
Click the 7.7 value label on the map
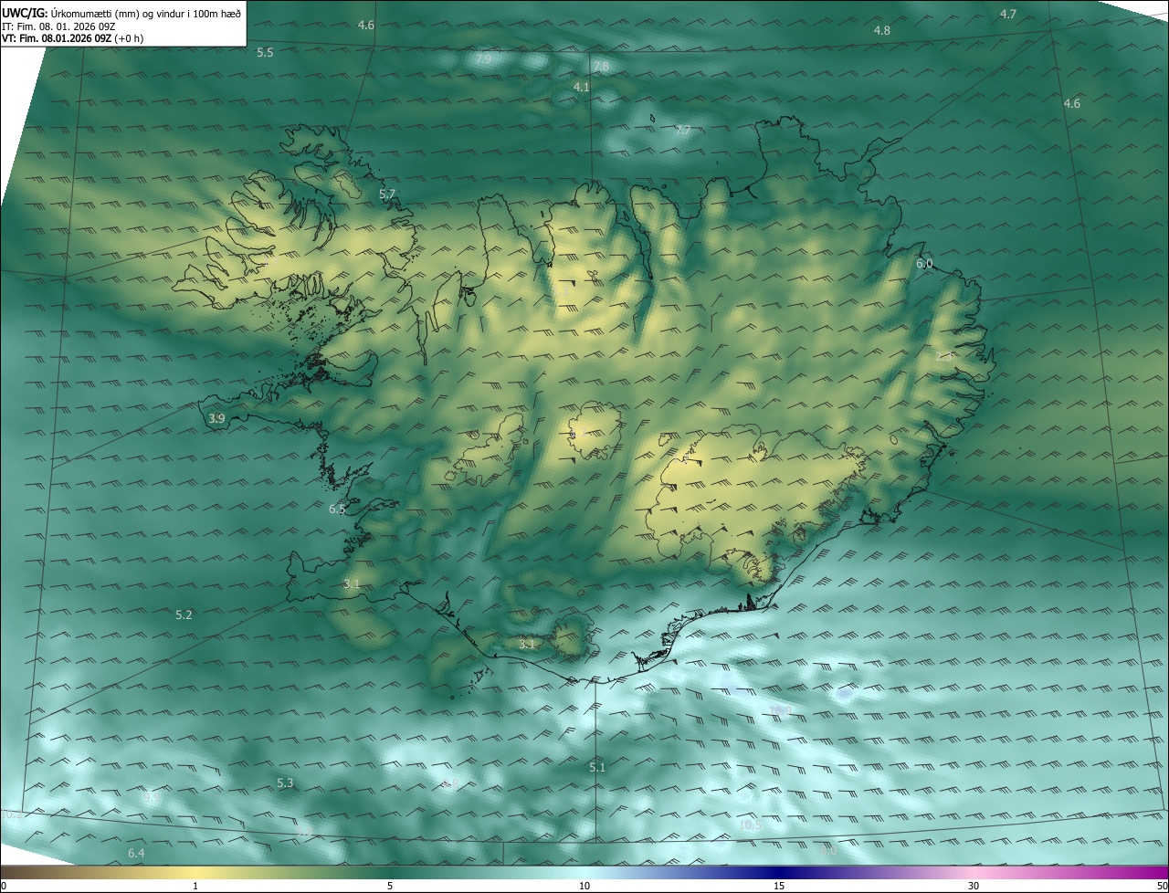[682, 131]
